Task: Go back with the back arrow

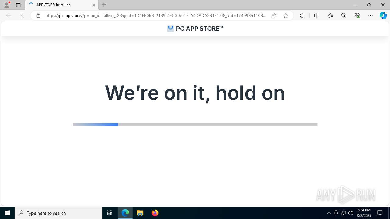Action: (x=9, y=16)
